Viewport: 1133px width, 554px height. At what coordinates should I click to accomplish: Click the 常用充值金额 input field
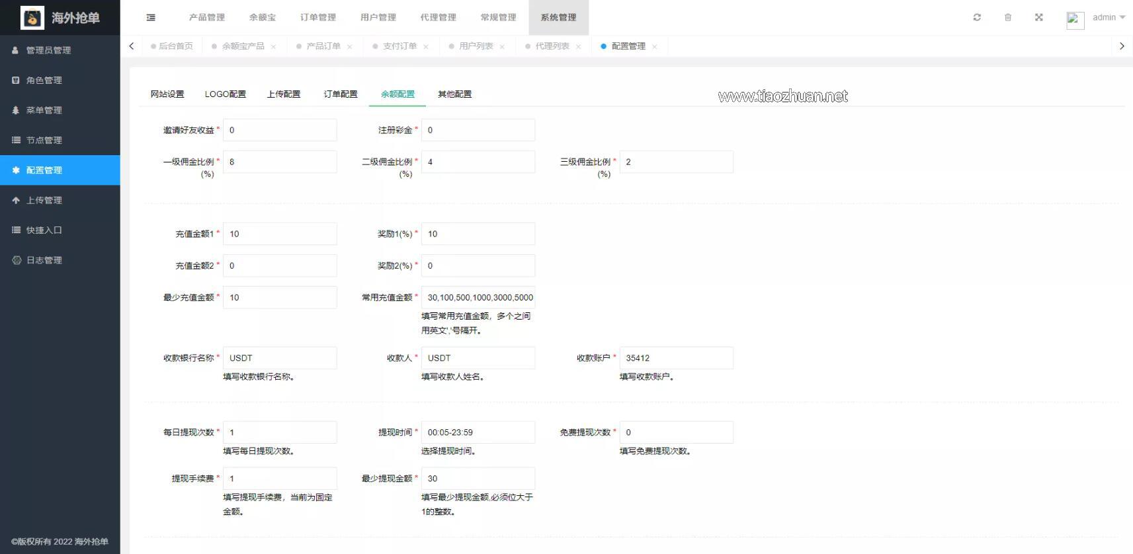point(478,297)
